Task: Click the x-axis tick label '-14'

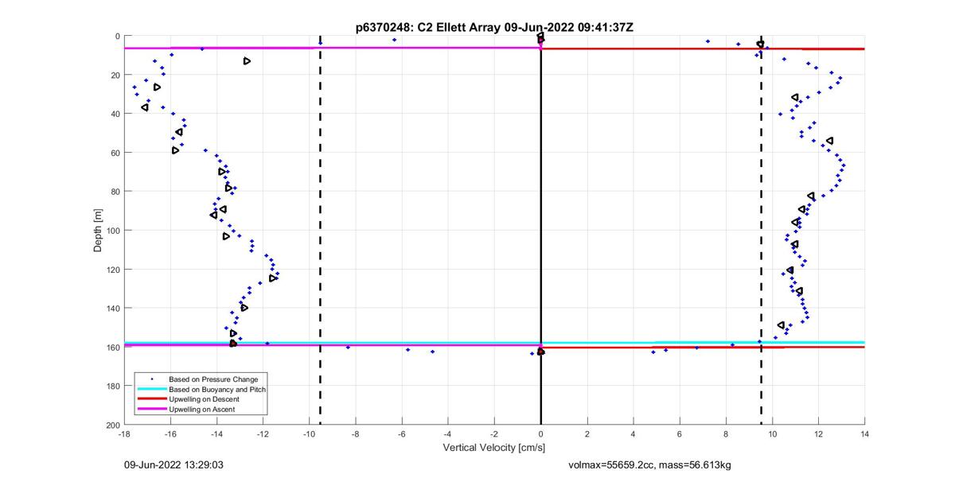Action: coord(216,435)
